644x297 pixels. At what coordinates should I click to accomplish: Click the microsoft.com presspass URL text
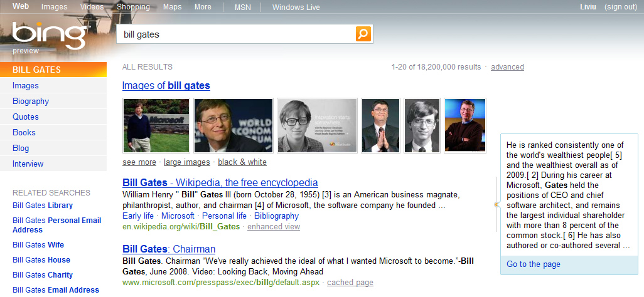(221, 282)
